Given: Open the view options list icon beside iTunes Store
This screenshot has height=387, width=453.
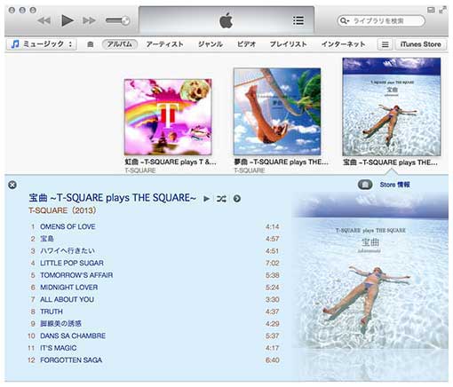Looking at the screenshot, I should click(385, 44).
